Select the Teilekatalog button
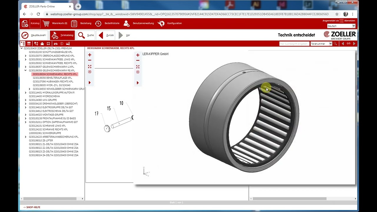This screenshot has height=212, width=377. pyautogui.click(x=62, y=35)
